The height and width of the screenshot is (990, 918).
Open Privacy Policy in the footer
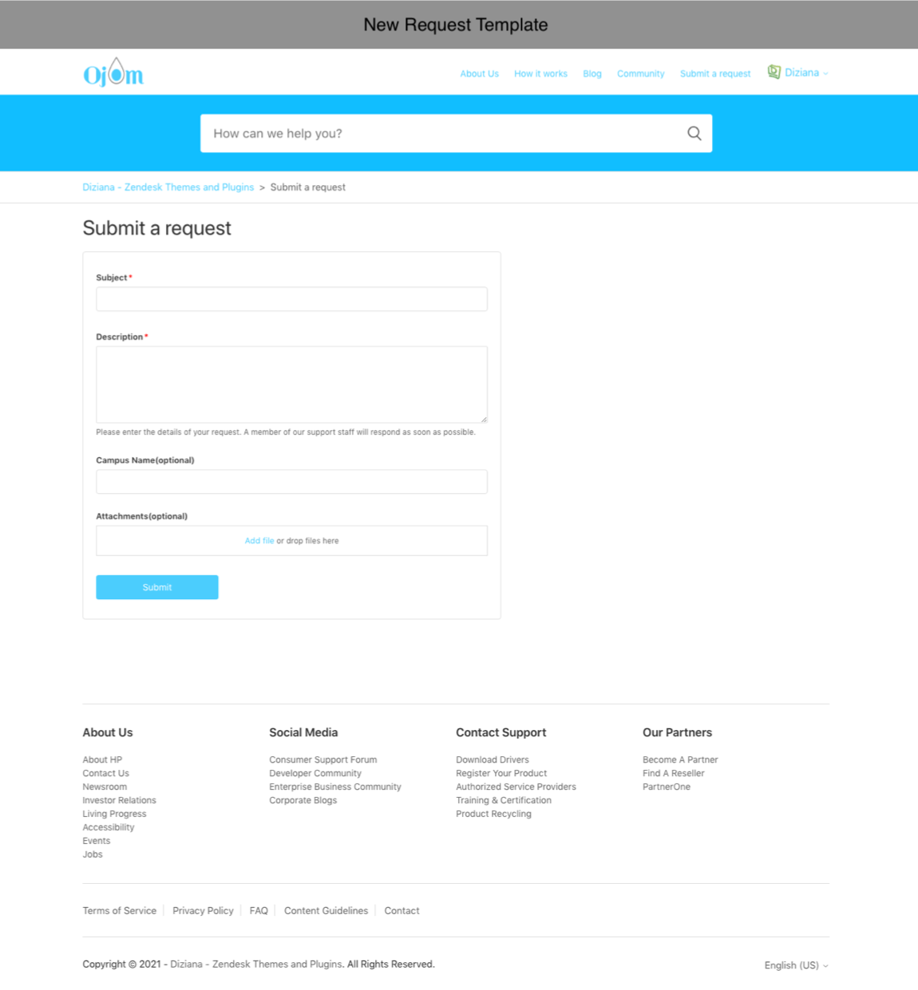click(203, 910)
